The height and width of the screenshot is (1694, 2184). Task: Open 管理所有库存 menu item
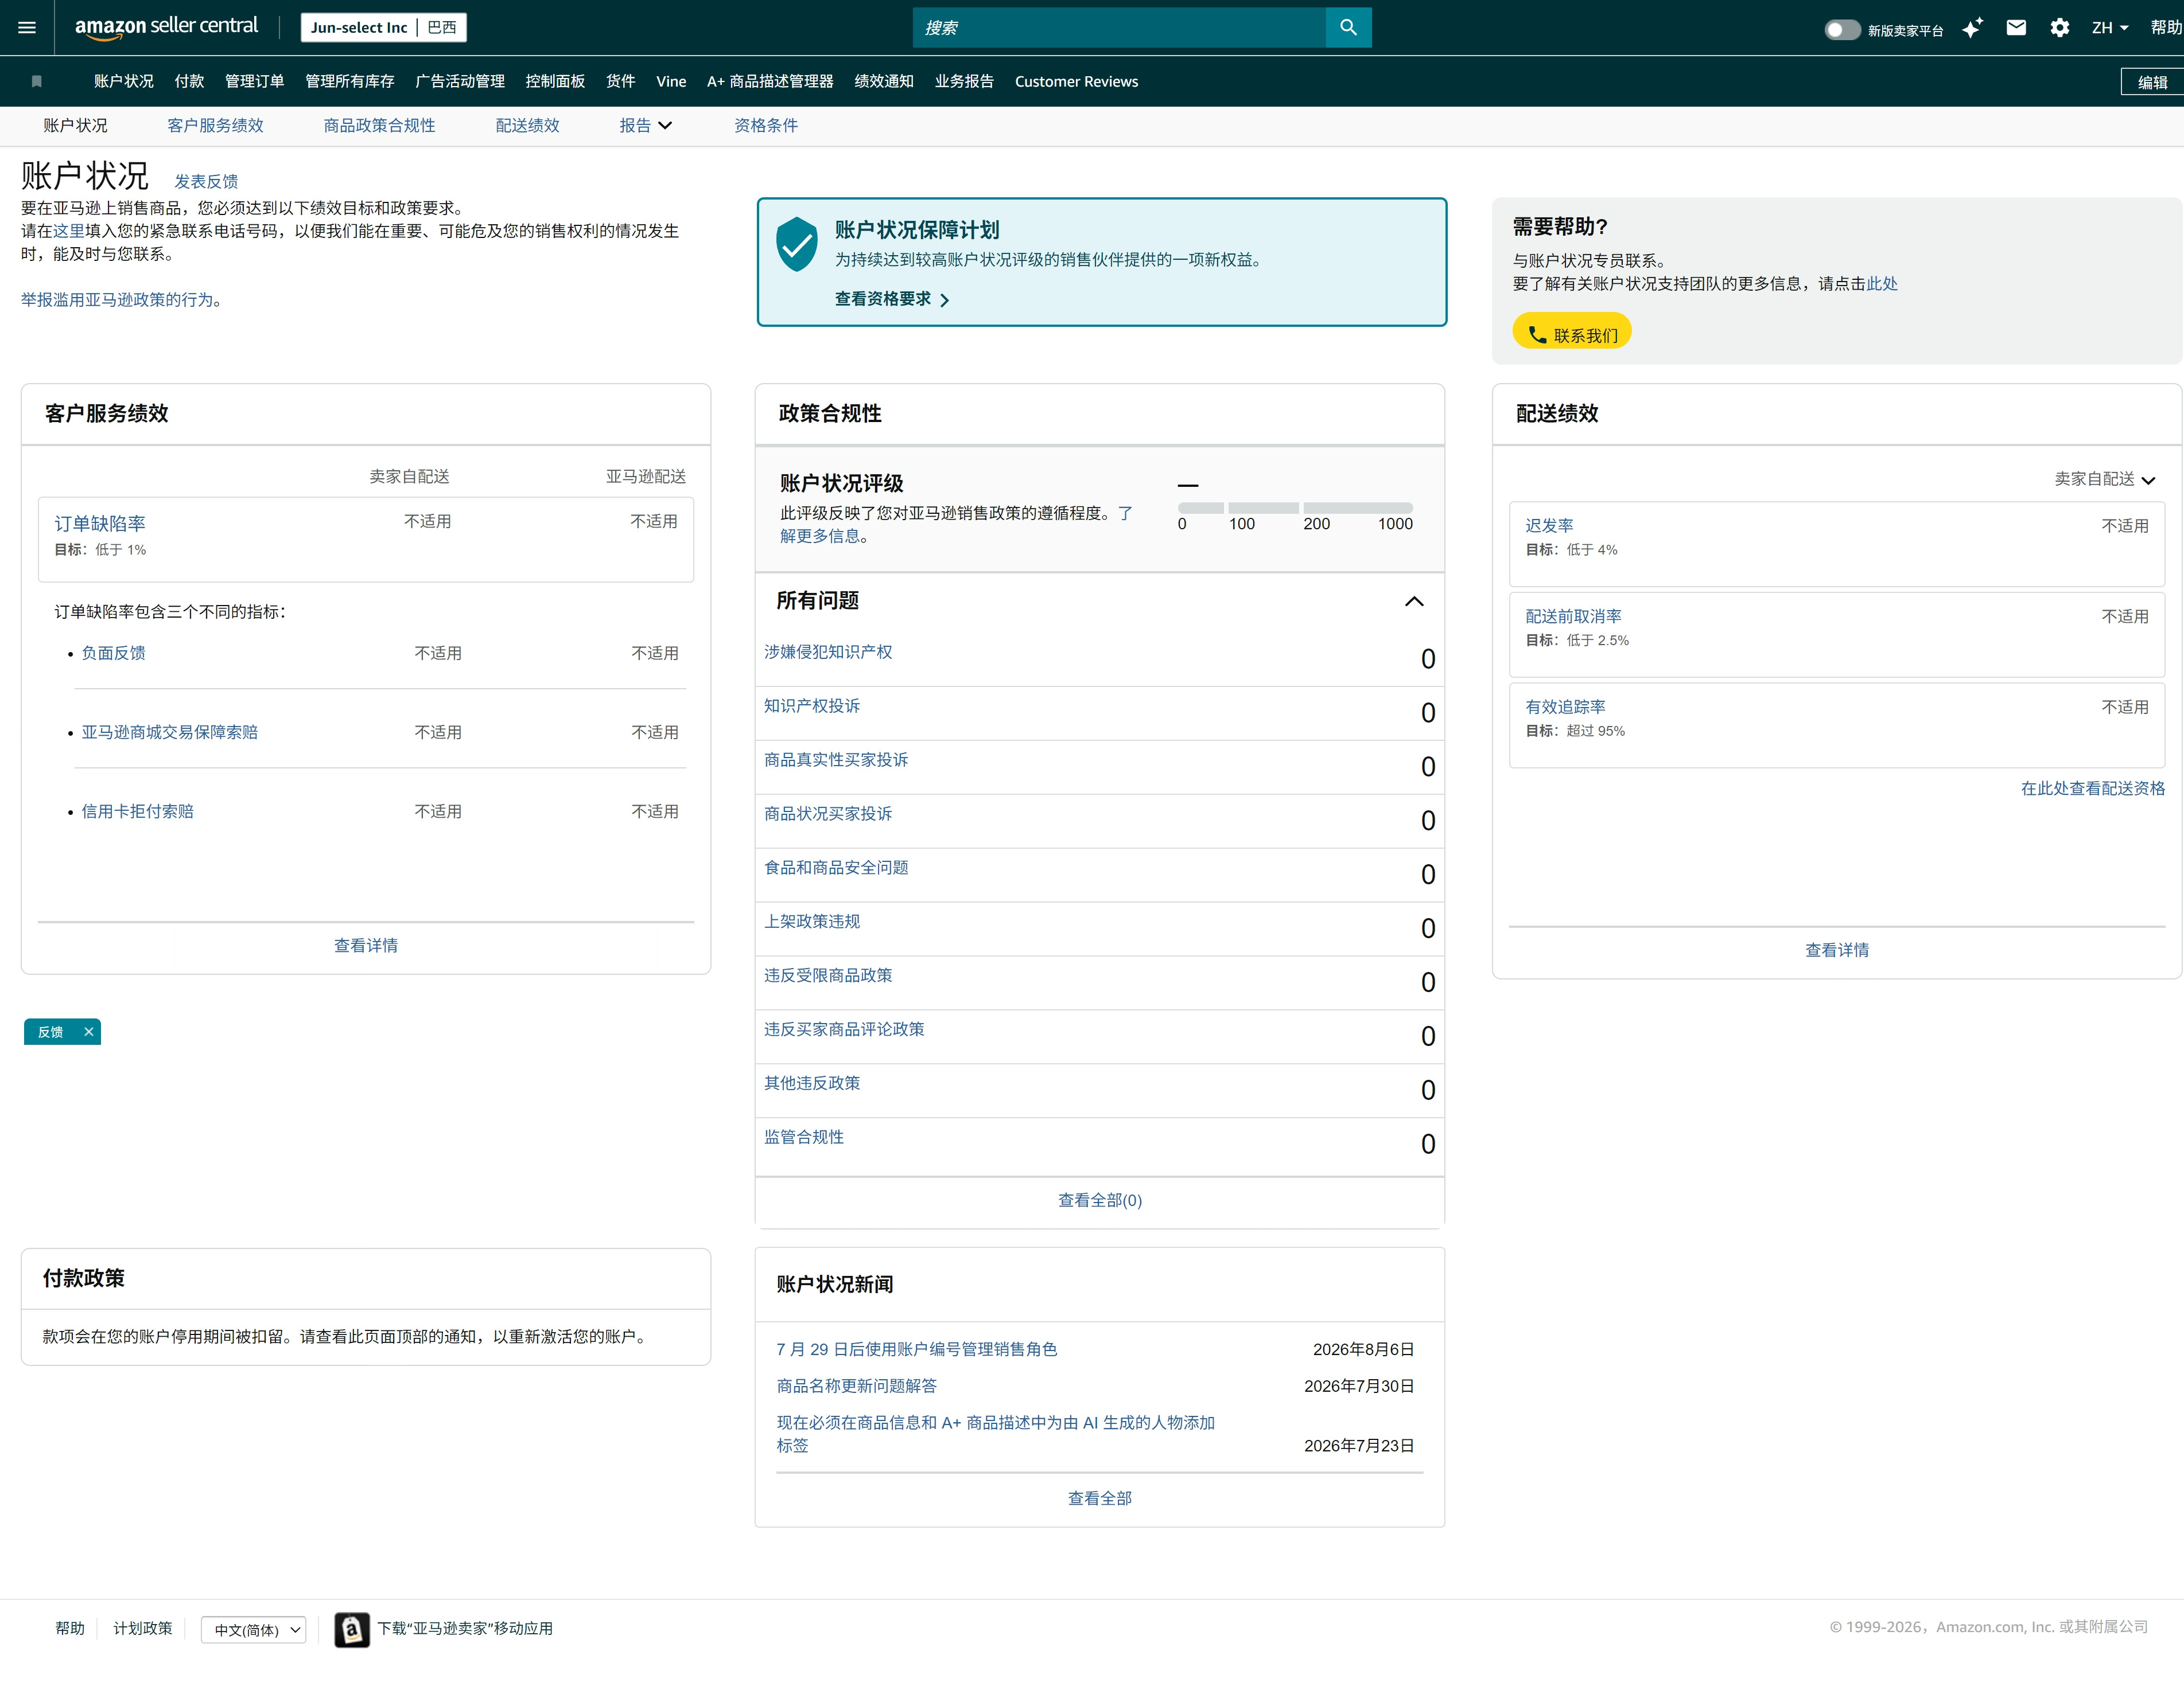(x=350, y=81)
